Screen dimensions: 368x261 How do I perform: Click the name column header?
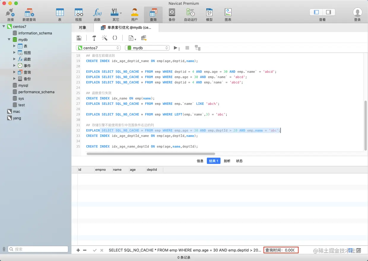click(120, 170)
